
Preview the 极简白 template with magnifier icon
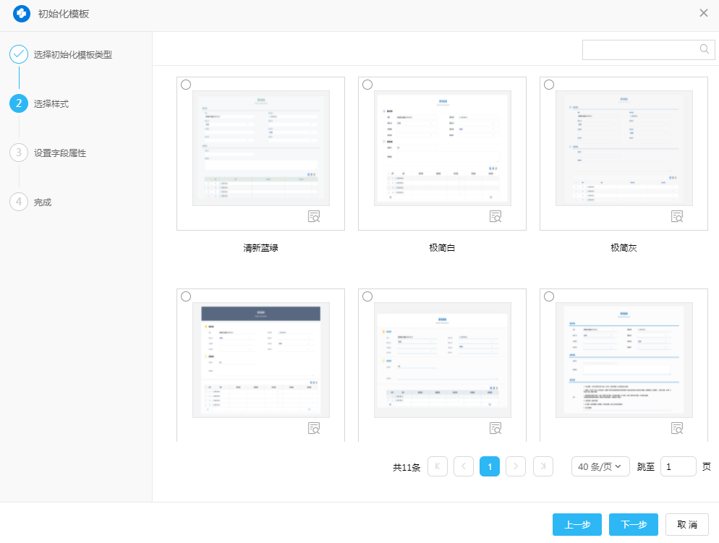(x=495, y=216)
